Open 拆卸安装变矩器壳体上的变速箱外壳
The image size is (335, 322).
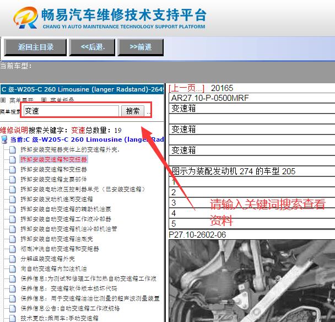click(70, 149)
